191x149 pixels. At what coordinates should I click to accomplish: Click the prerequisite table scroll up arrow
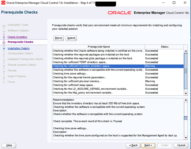[186, 51]
